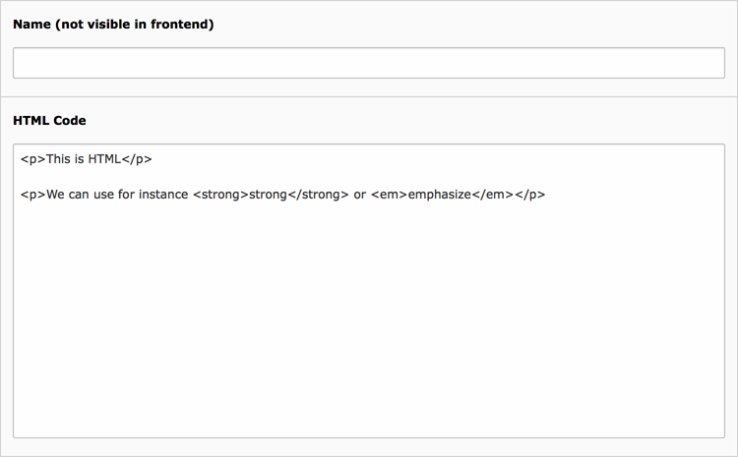
Task: Click the final </p> tag ending second line
Action: tap(530, 195)
